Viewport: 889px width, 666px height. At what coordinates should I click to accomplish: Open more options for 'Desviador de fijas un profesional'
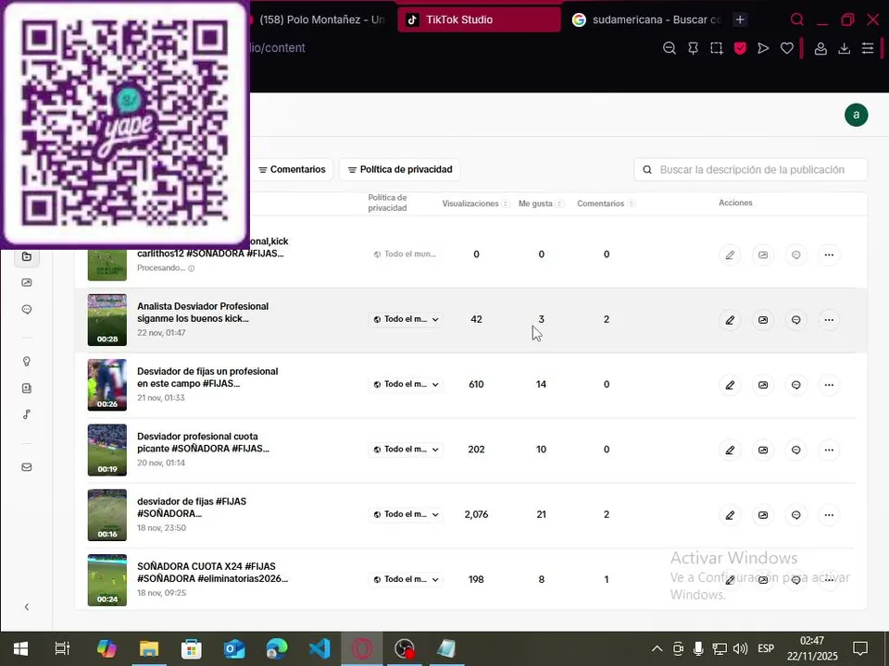click(829, 385)
